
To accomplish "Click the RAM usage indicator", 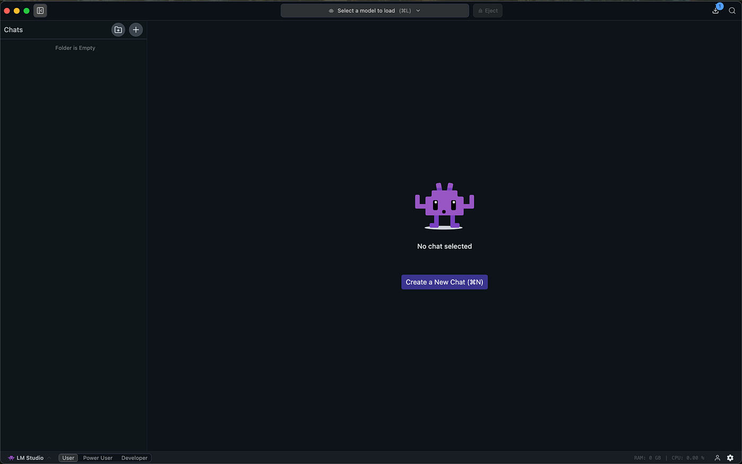I will tap(647, 458).
